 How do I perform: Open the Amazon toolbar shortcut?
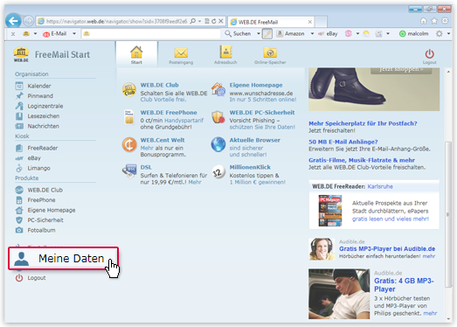(290, 34)
